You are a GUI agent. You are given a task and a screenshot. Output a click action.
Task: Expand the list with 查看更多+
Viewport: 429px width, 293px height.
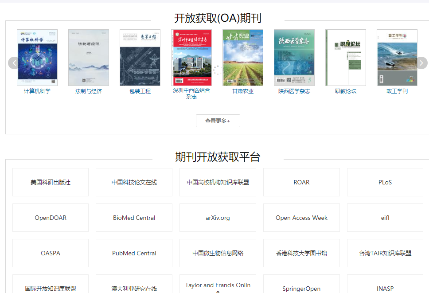coord(218,121)
